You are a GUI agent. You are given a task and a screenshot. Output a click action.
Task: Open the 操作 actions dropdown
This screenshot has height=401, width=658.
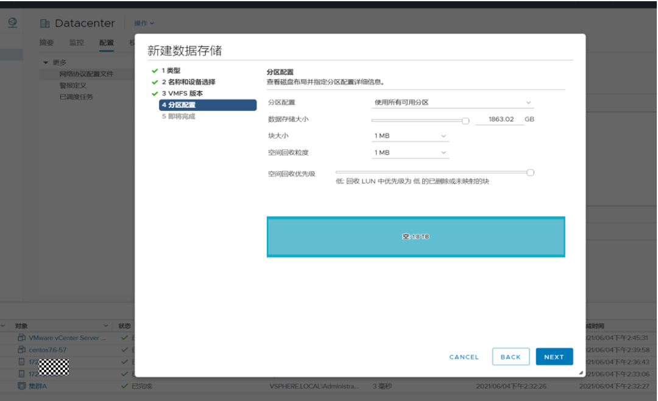click(144, 23)
